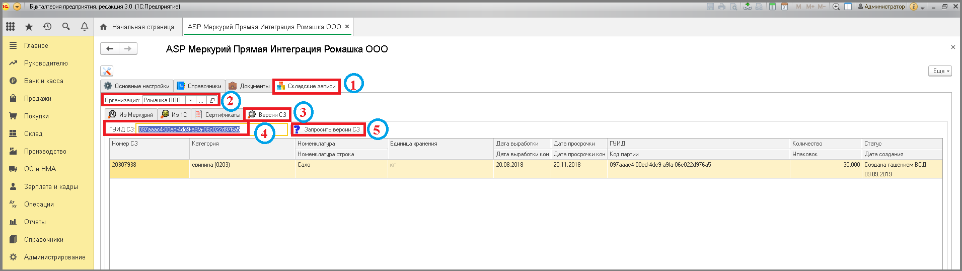Viewport: 962px width, 271px height.
Task: Select the свинина (0203) category cell
Action: pos(242,165)
